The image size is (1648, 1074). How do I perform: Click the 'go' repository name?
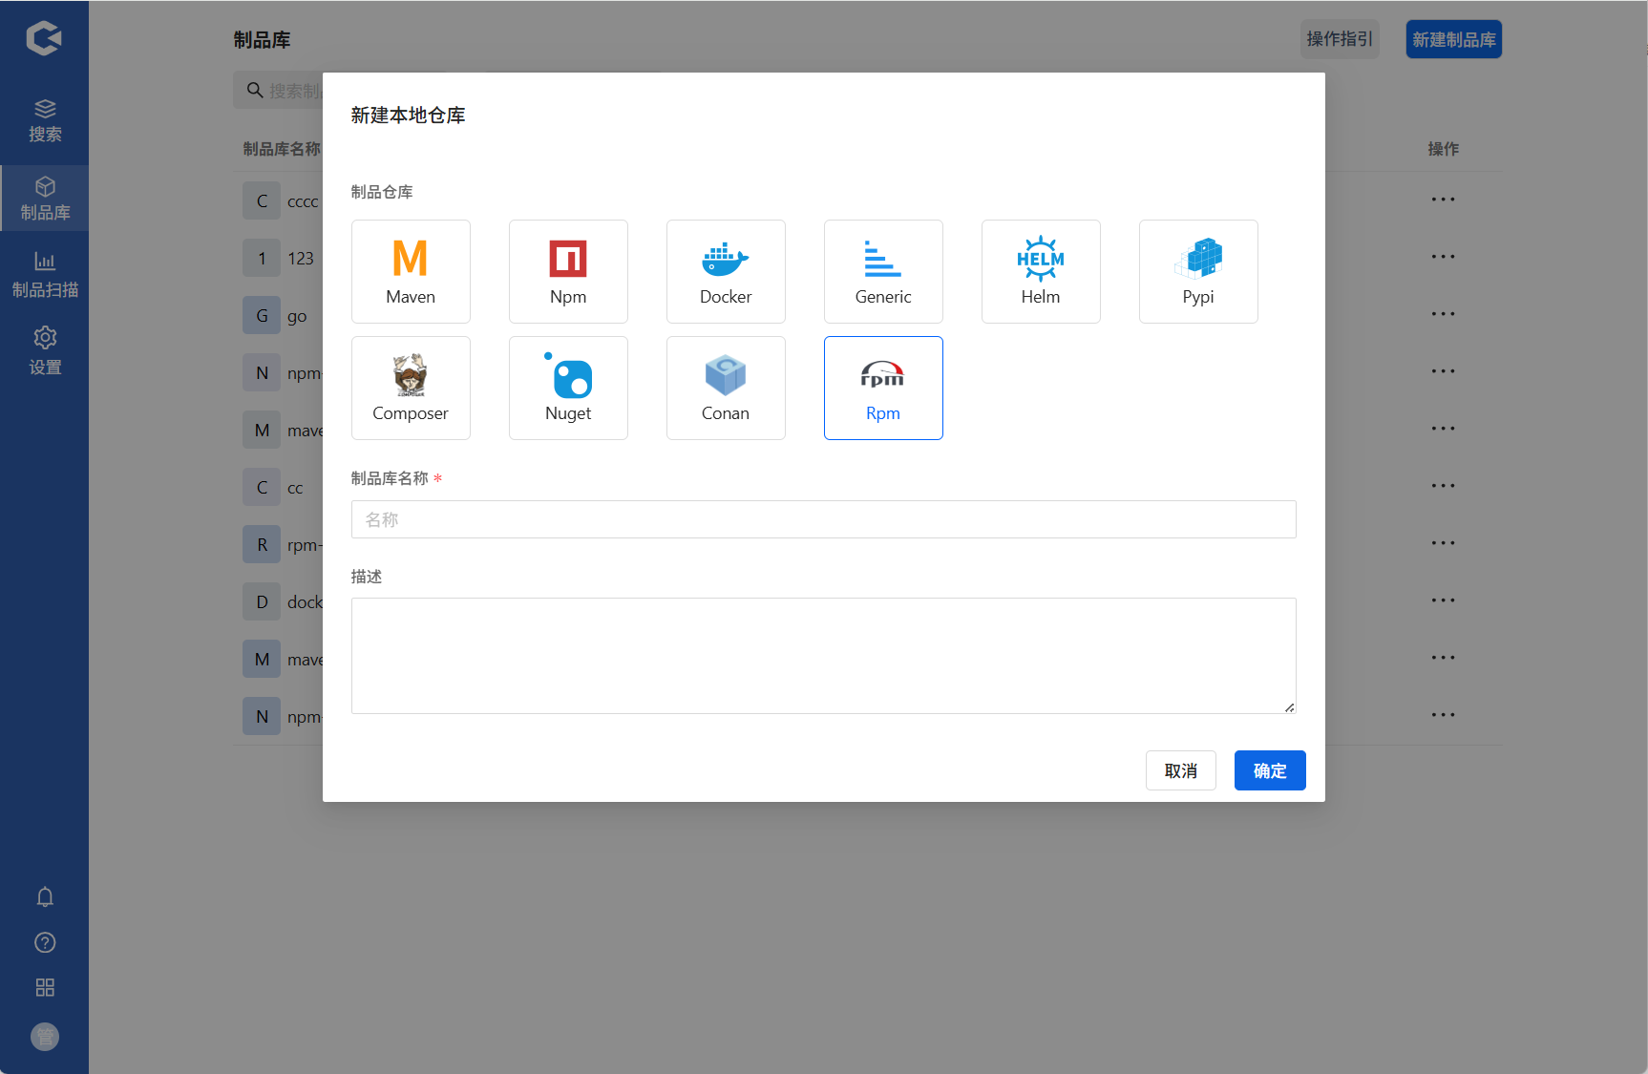(297, 316)
